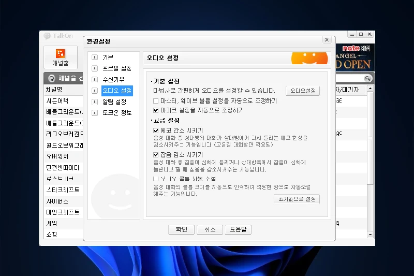This screenshot has height=276, width=414.
Task: Expand the 수신거부 tree node
Action: (x=95, y=80)
